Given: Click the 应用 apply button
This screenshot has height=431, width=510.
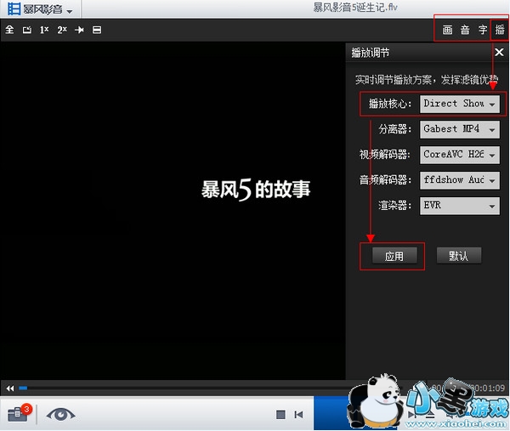Looking at the screenshot, I should [394, 256].
